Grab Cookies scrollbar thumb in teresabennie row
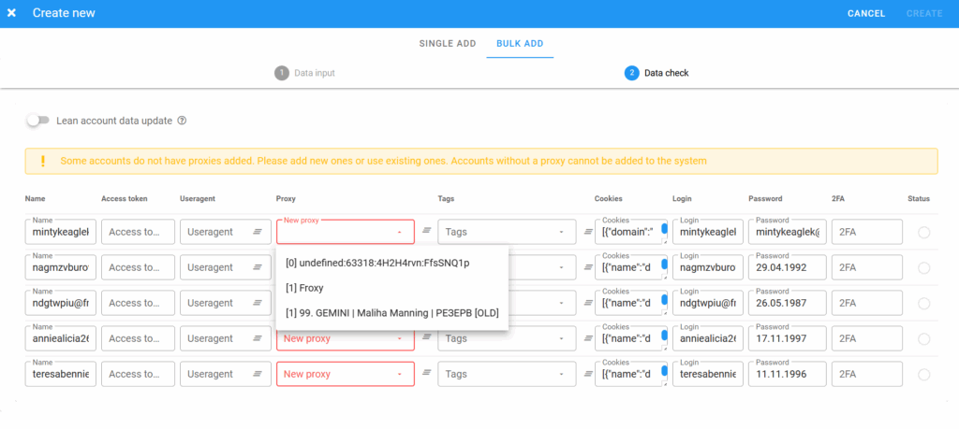This screenshot has height=429, width=959. [x=664, y=371]
